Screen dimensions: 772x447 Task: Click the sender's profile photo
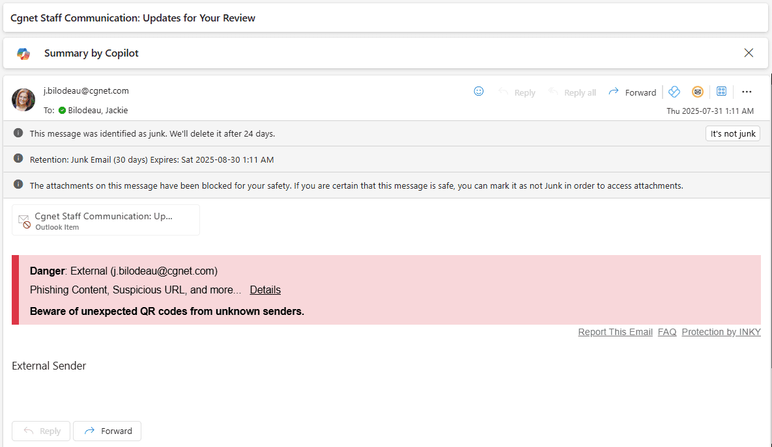[23, 100]
